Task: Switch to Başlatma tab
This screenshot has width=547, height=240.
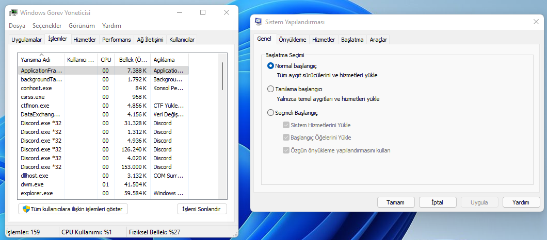Action: 352,40
